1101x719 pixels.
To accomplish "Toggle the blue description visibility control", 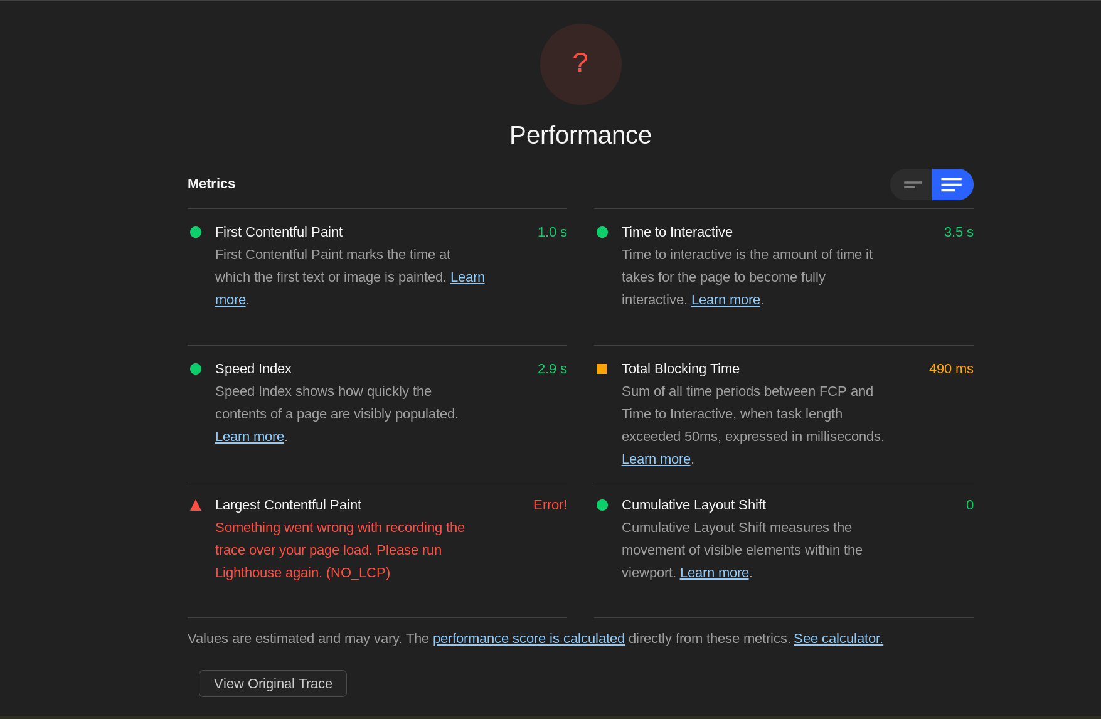I will coord(952,184).
